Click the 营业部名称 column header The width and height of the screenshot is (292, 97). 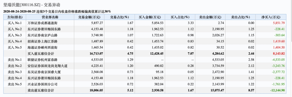tap(50, 17)
